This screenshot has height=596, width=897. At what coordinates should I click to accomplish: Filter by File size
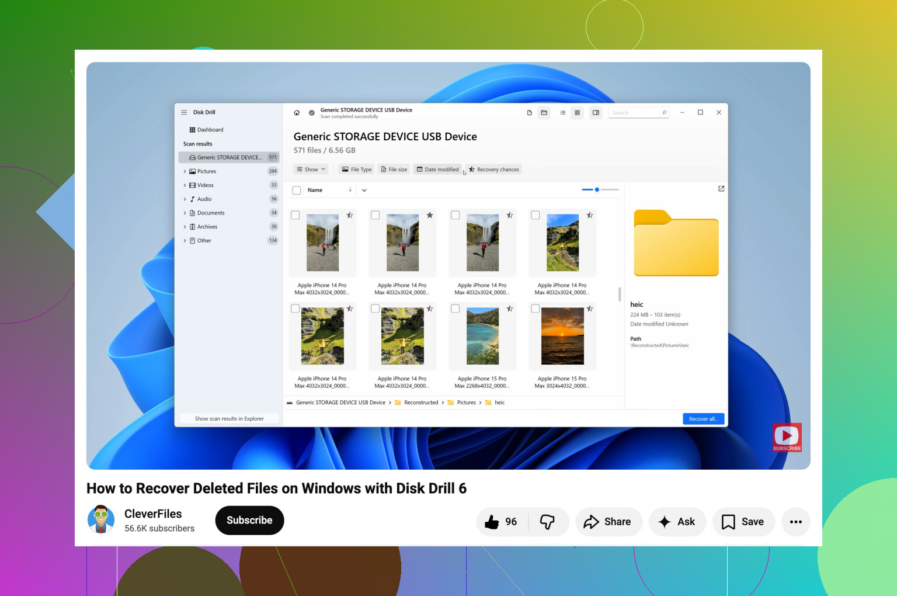coord(394,169)
